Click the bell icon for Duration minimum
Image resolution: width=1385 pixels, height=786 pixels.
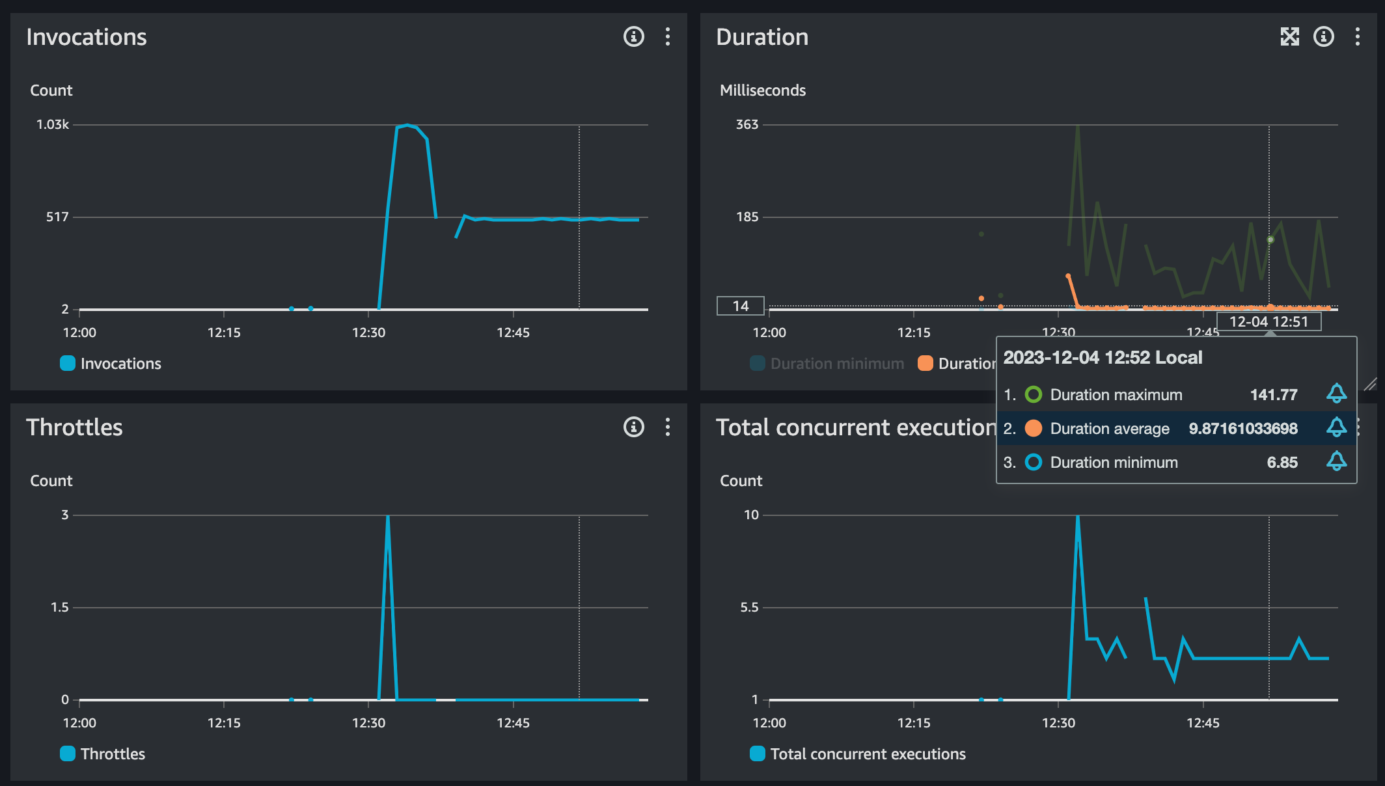tap(1336, 461)
